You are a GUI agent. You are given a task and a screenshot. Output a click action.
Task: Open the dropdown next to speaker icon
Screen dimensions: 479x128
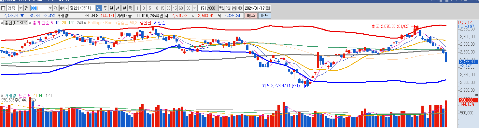tap(66, 8)
